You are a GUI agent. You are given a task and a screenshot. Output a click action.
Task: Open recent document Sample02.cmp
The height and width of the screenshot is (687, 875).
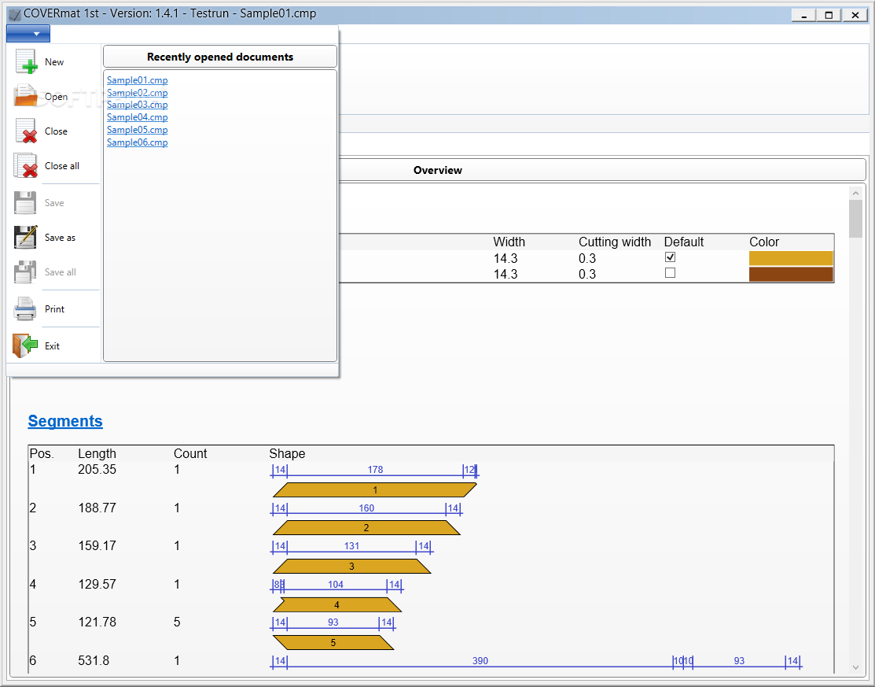coord(138,93)
